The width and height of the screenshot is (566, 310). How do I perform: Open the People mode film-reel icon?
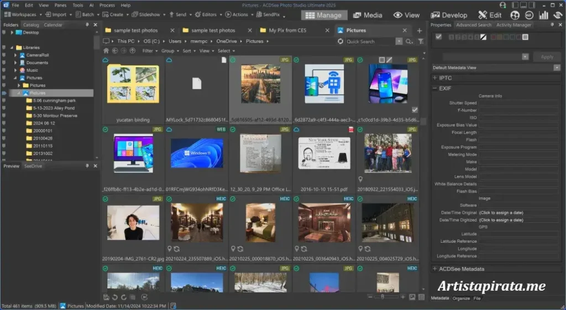pos(515,15)
